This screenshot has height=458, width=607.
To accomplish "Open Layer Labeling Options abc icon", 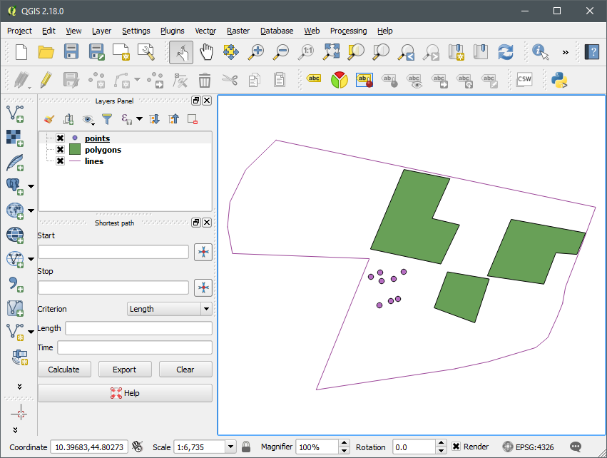I will (x=314, y=78).
